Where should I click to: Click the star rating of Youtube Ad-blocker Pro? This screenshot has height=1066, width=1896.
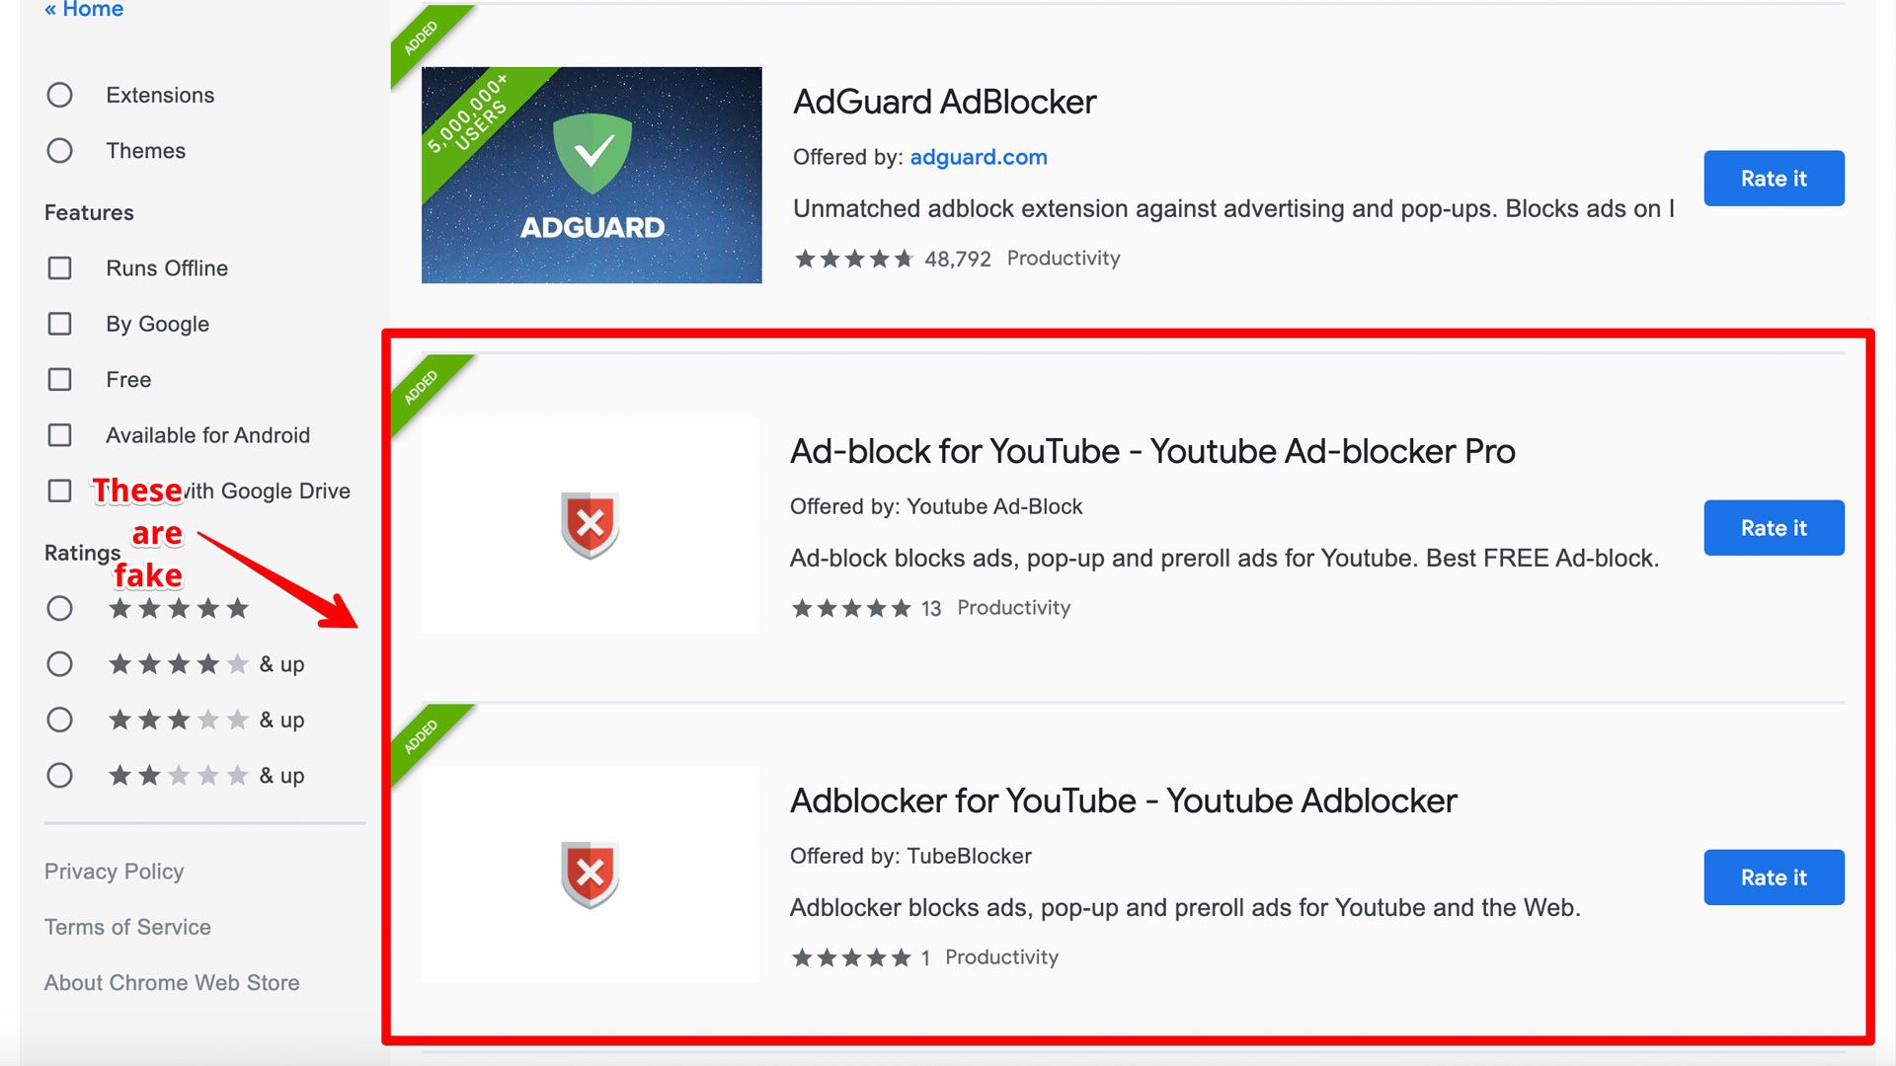[x=851, y=608]
